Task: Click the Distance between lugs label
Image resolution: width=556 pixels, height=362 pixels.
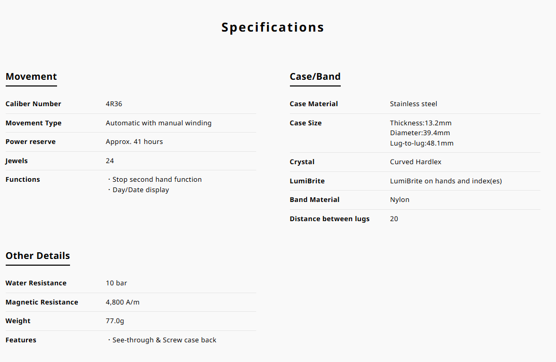Action: 329,219
